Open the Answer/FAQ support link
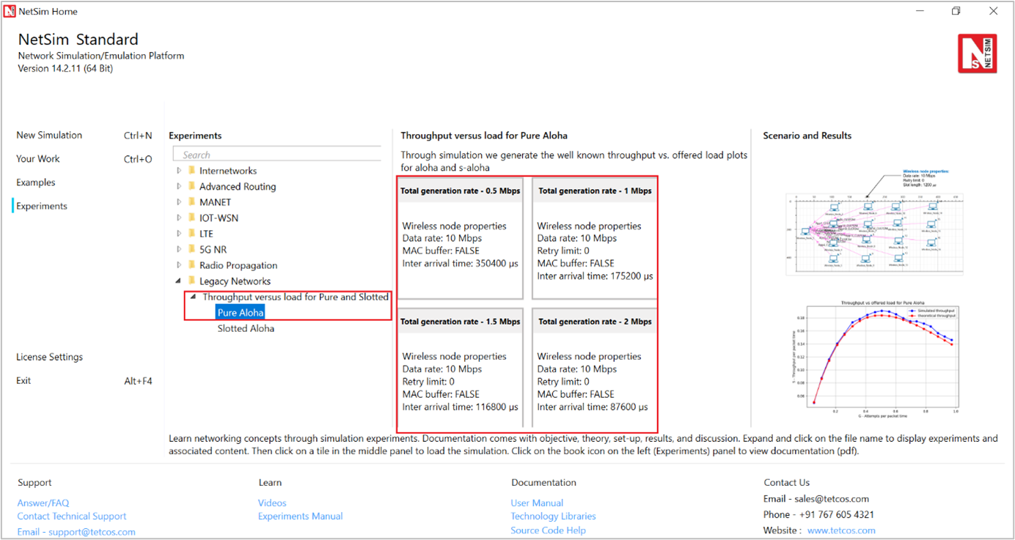 pyautogui.click(x=43, y=503)
